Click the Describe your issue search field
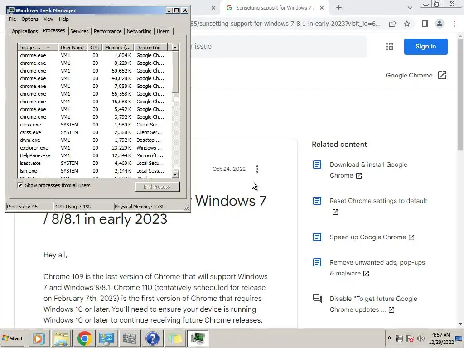Viewport: 464px width, 348px height. click(278, 47)
